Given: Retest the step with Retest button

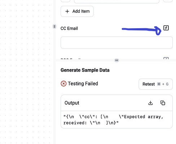Looking at the screenshot, I should coord(155,84).
